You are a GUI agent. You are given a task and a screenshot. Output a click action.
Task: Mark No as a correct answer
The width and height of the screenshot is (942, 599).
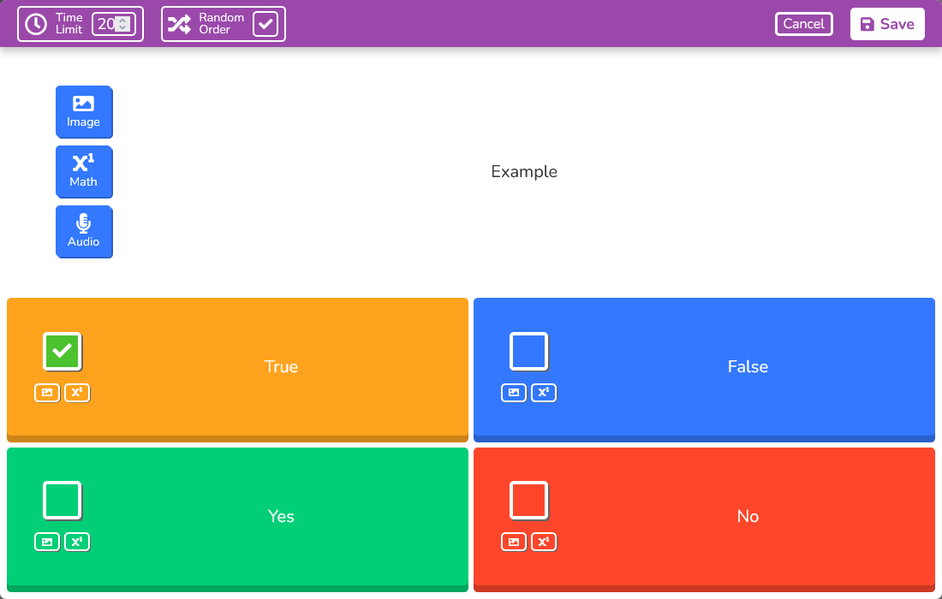[528, 500]
